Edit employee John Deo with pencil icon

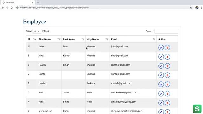(161, 47)
